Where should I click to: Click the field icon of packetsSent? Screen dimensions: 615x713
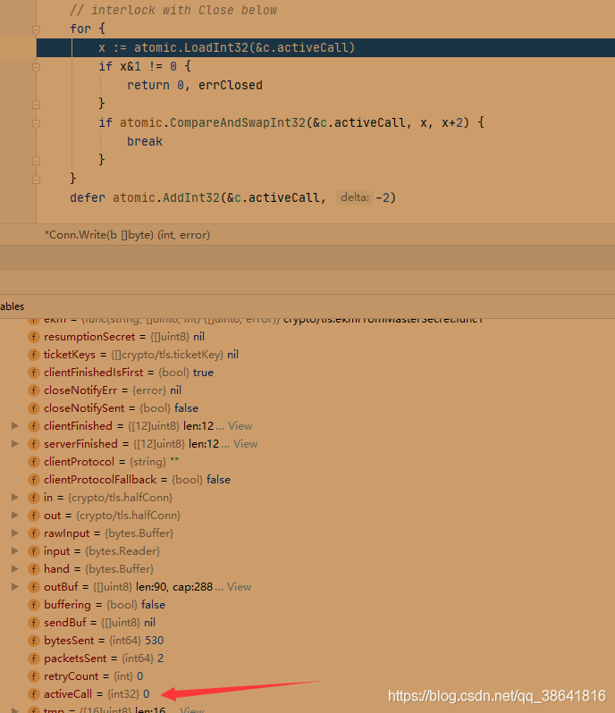coord(34,658)
